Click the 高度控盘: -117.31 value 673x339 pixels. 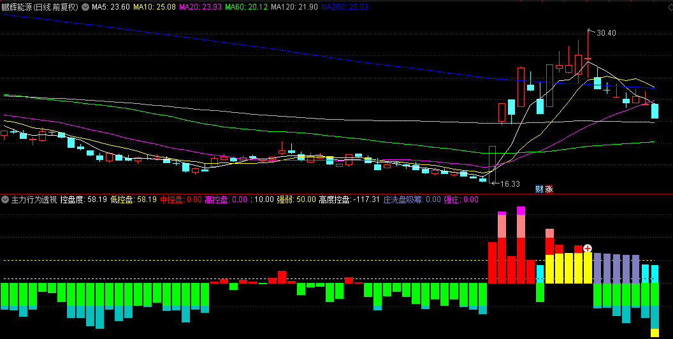(x=349, y=199)
